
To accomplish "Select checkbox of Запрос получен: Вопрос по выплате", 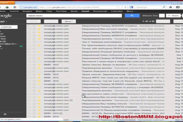I will coord(29,66).
